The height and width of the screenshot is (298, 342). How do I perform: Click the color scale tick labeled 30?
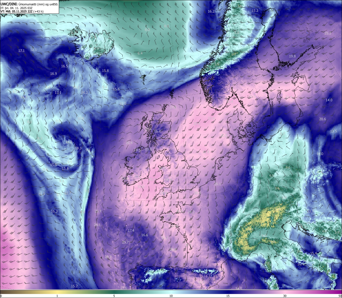(x=285, y=296)
